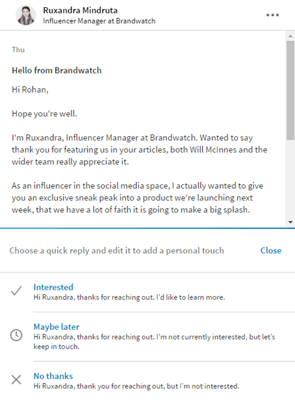Open the three-dot more options menu

click(272, 15)
